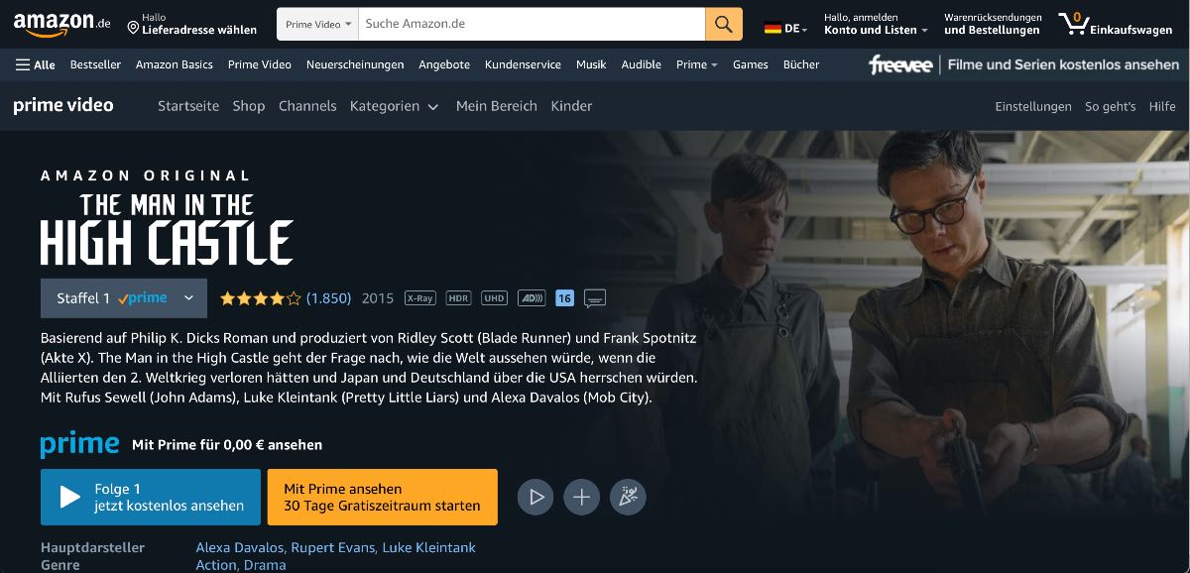Click the HDR badge
This screenshot has height=573, width=1190.
[x=458, y=298]
